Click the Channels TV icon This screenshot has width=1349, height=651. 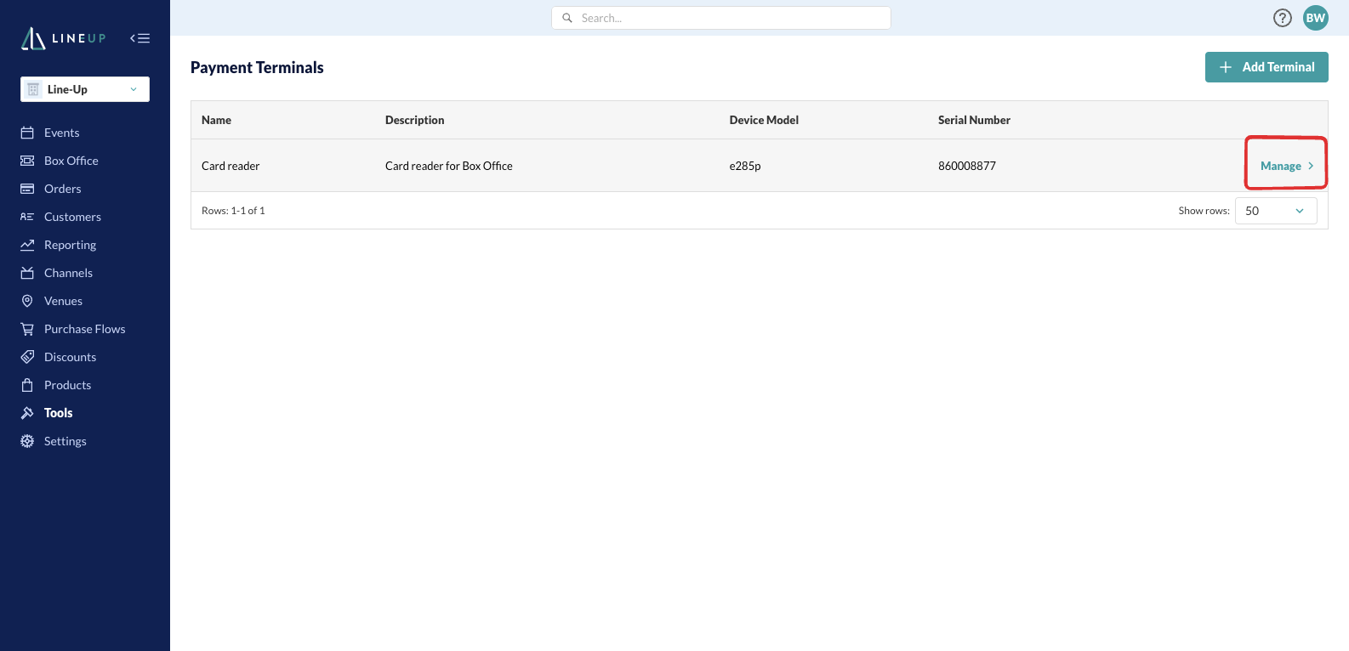click(27, 273)
